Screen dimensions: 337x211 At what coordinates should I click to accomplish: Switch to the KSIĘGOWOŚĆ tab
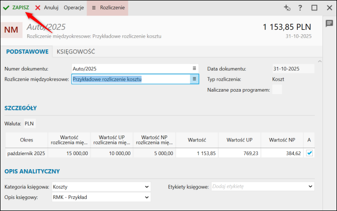76,51
